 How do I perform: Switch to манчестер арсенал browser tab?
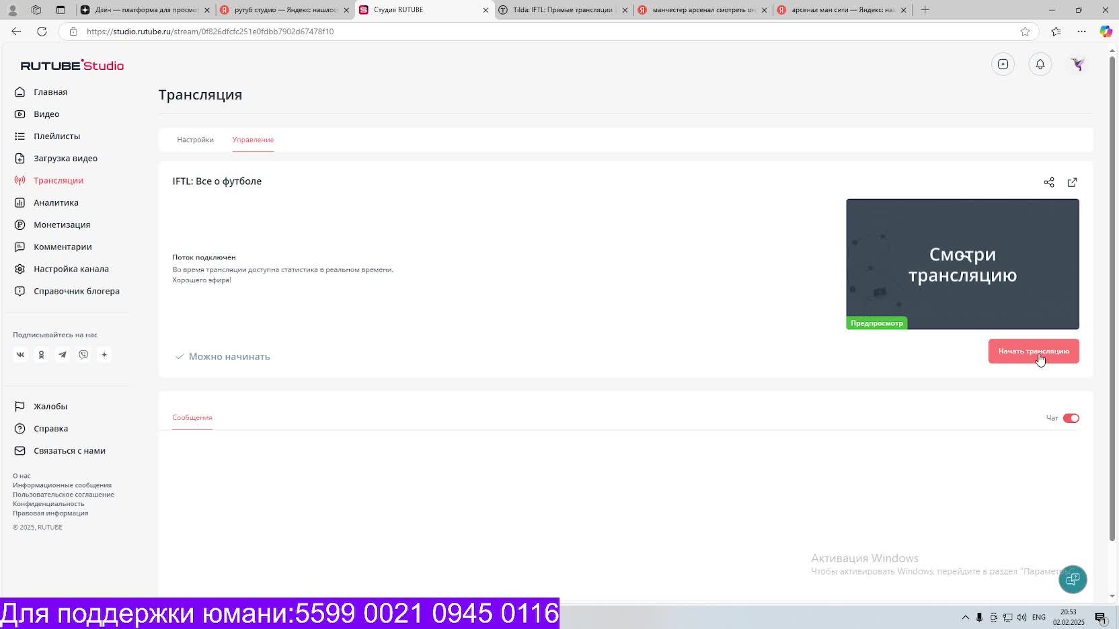pyautogui.click(x=702, y=10)
